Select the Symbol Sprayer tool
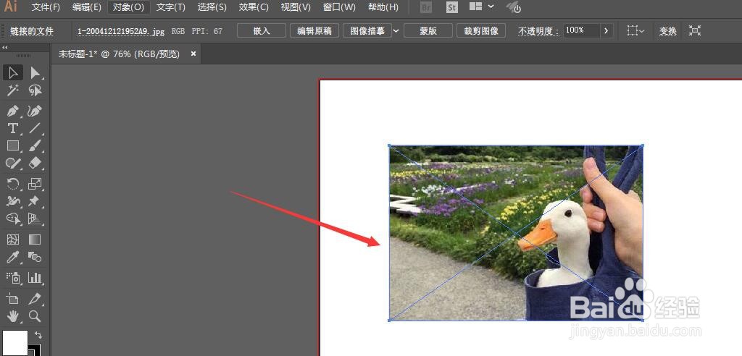This screenshot has width=742, height=356. 13,278
